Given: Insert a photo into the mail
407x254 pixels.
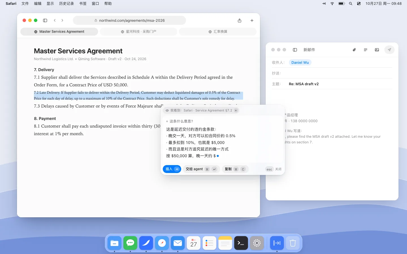Looking at the screenshot, I should point(377,50).
